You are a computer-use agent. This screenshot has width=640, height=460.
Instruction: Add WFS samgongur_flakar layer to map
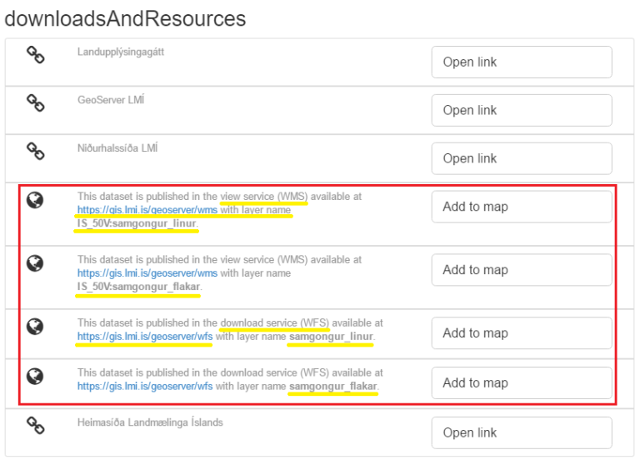tap(522, 383)
